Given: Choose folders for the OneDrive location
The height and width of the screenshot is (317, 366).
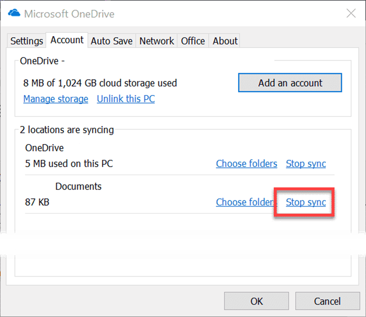Looking at the screenshot, I should tap(246, 163).
